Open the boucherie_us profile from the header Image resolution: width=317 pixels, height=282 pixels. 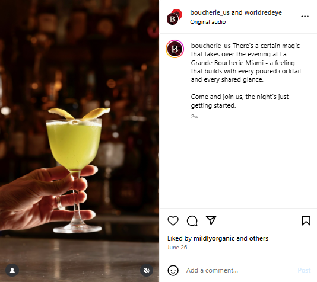click(x=210, y=12)
